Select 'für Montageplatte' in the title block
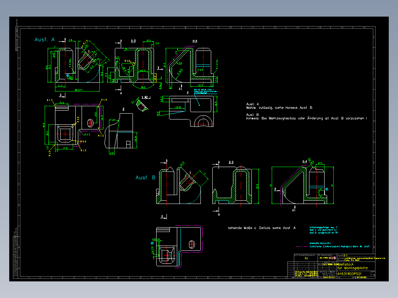 point(352,268)
